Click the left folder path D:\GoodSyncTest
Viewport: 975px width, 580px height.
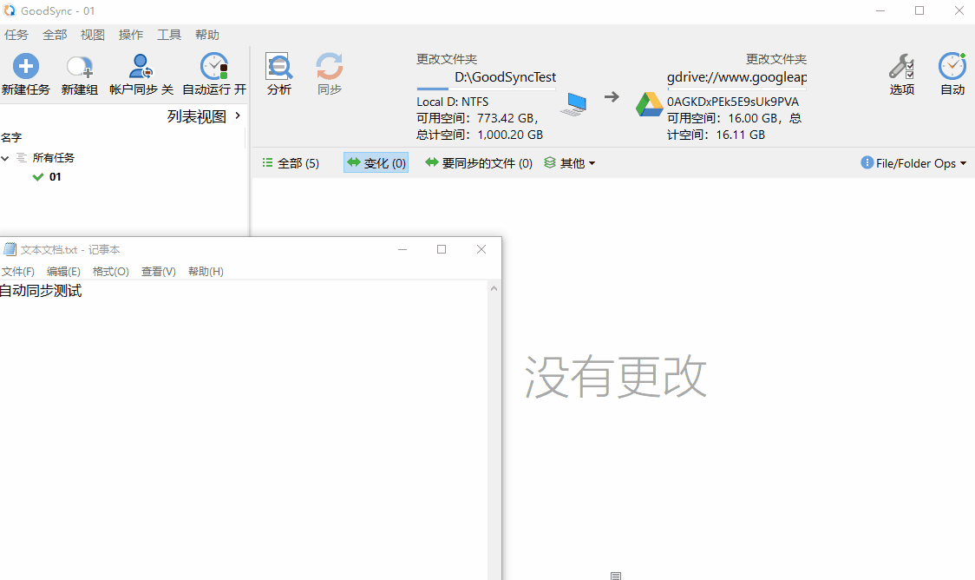pos(505,77)
